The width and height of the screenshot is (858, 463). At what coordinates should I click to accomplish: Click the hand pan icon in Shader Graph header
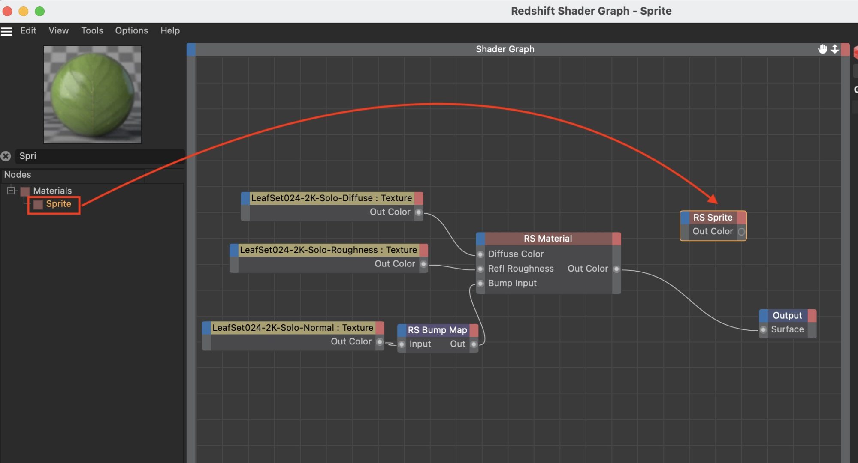pyautogui.click(x=822, y=49)
